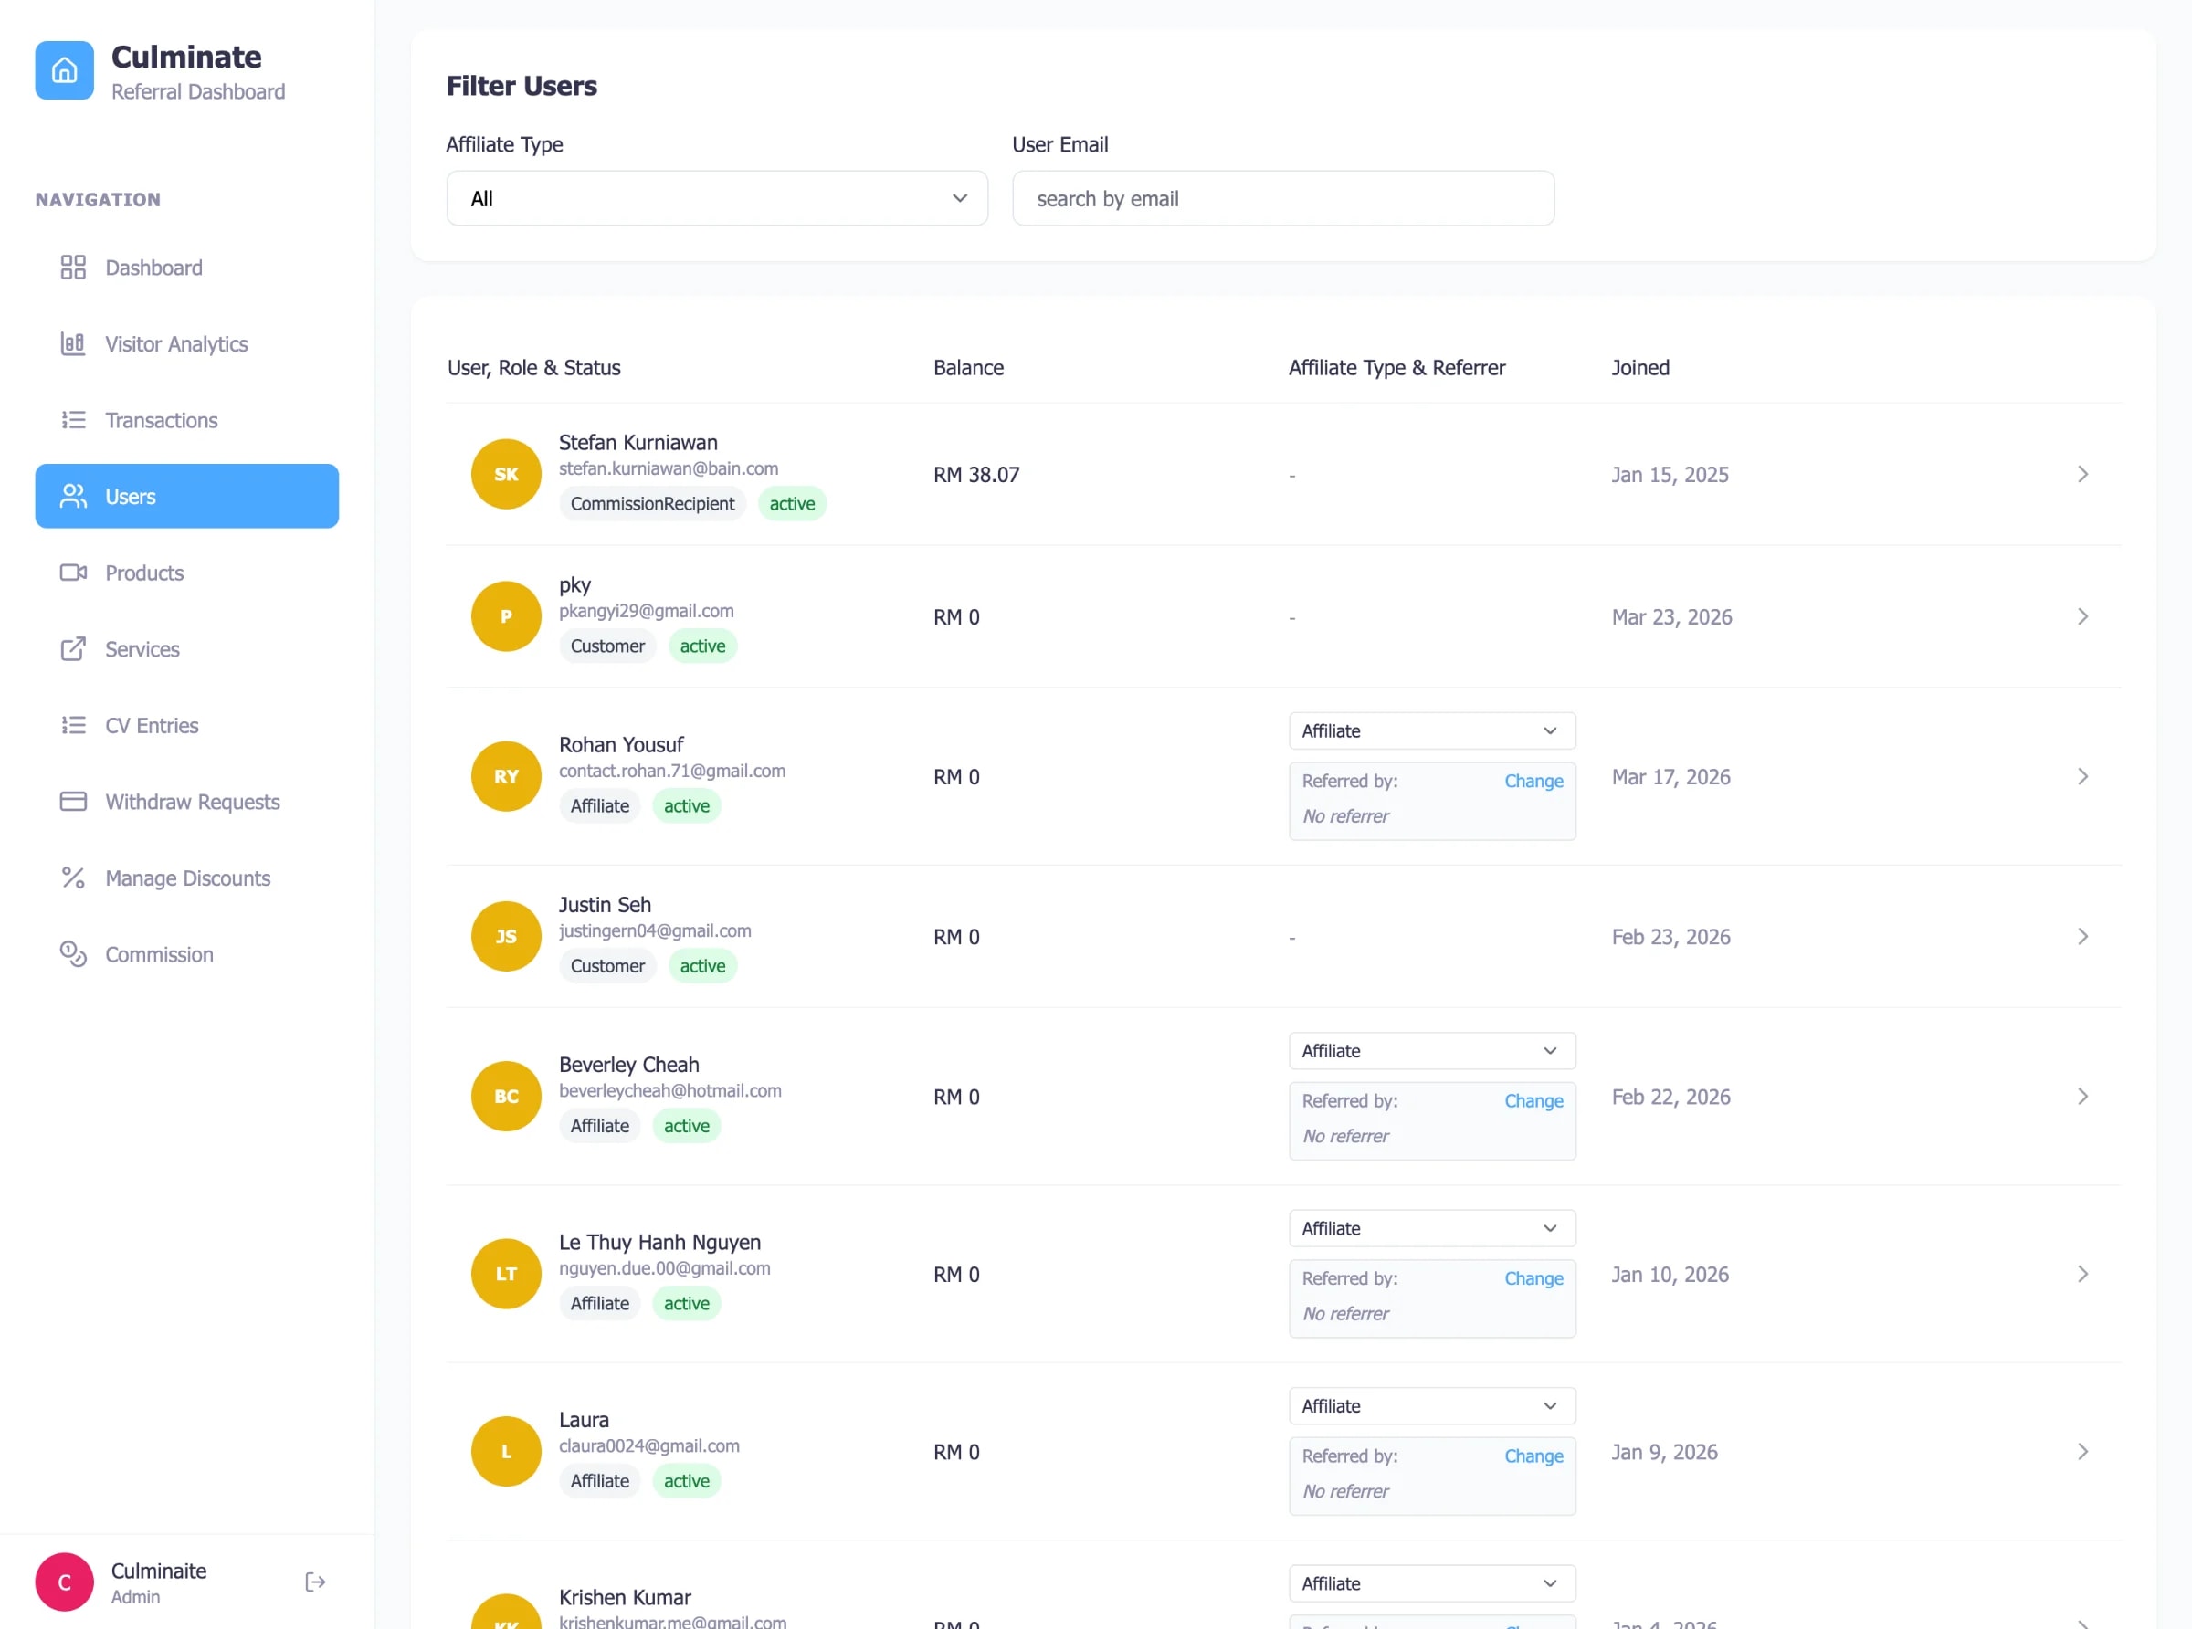Click joined date Mar 23, 2026
Image resolution: width=2192 pixels, height=1629 pixels.
tap(1671, 616)
